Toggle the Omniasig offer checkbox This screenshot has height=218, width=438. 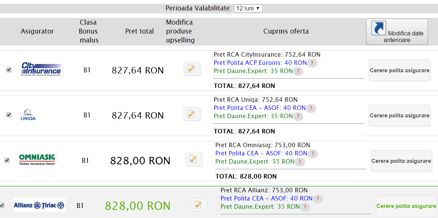[x=7, y=160]
